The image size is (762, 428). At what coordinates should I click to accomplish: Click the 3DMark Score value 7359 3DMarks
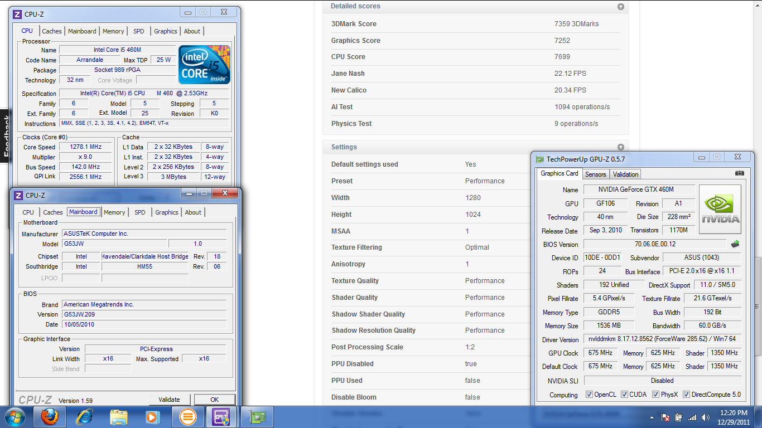tap(576, 24)
